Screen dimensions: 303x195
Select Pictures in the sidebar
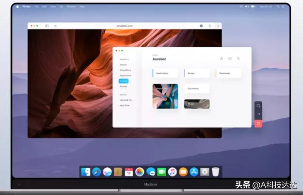click(123, 86)
